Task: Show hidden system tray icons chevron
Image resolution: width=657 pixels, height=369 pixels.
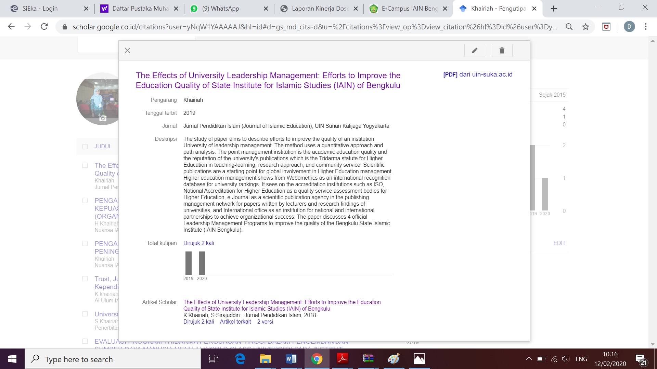Action: click(529, 359)
